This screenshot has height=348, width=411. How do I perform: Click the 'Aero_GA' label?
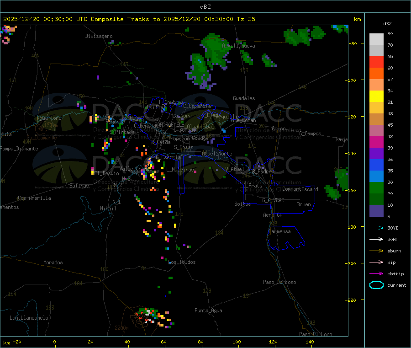273,215
